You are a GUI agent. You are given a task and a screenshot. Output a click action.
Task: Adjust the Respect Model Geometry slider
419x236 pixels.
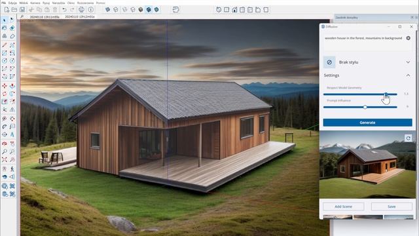(x=360, y=94)
